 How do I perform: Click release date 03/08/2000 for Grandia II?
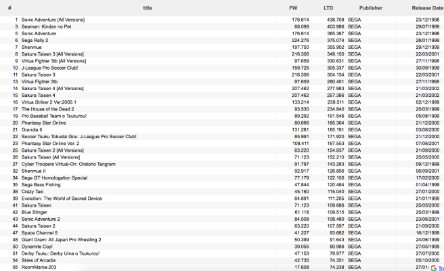click(x=428, y=129)
